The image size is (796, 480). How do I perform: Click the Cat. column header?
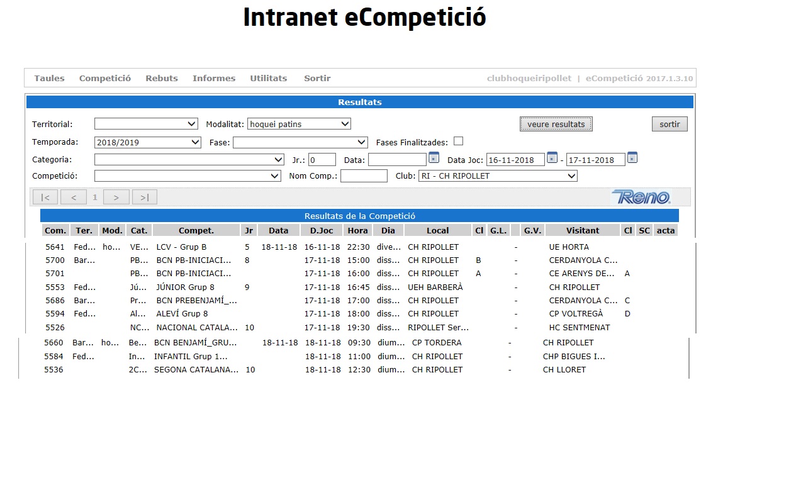(139, 230)
